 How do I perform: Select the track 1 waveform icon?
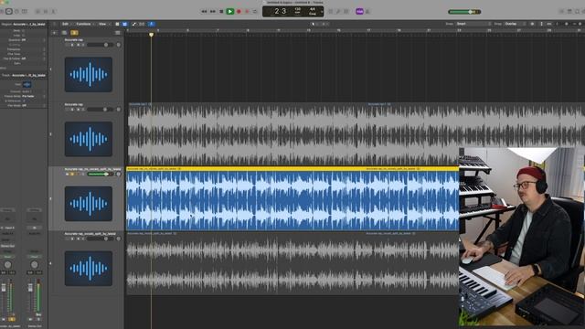click(89, 74)
